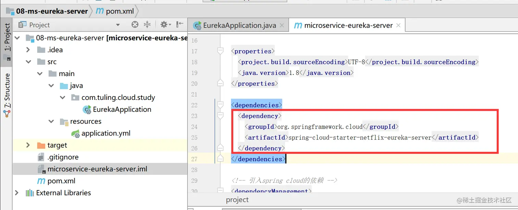The image size is (518, 210).
Task: Click the resources folder icon
Action: pyautogui.click(x=64, y=122)
